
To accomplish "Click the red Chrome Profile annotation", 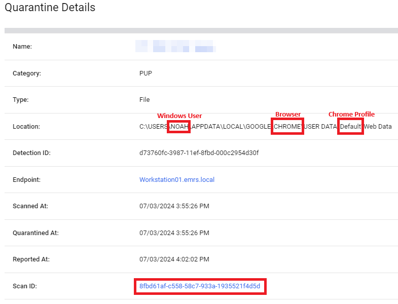I will click(x=351, y=115).
